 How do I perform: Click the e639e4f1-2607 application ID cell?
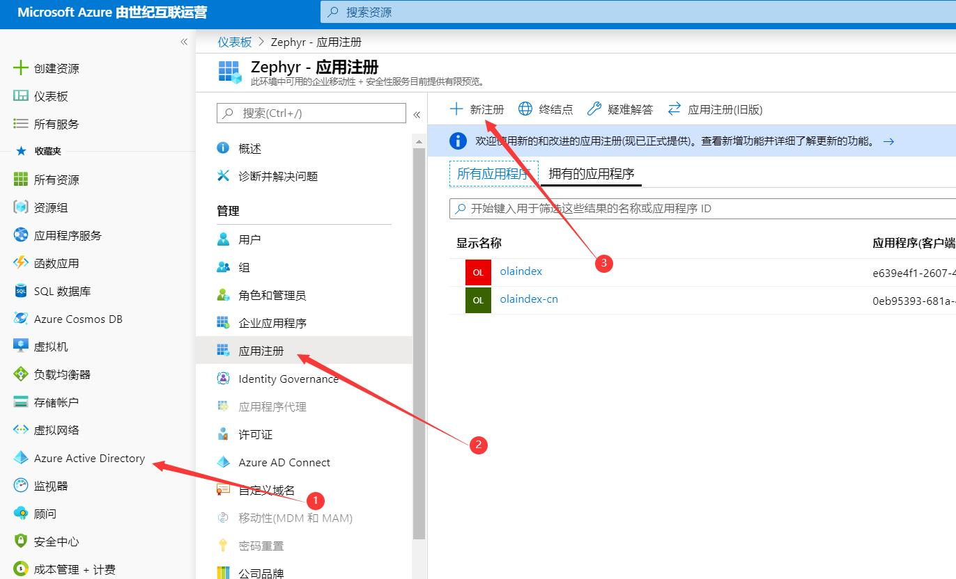pos(913,273)
